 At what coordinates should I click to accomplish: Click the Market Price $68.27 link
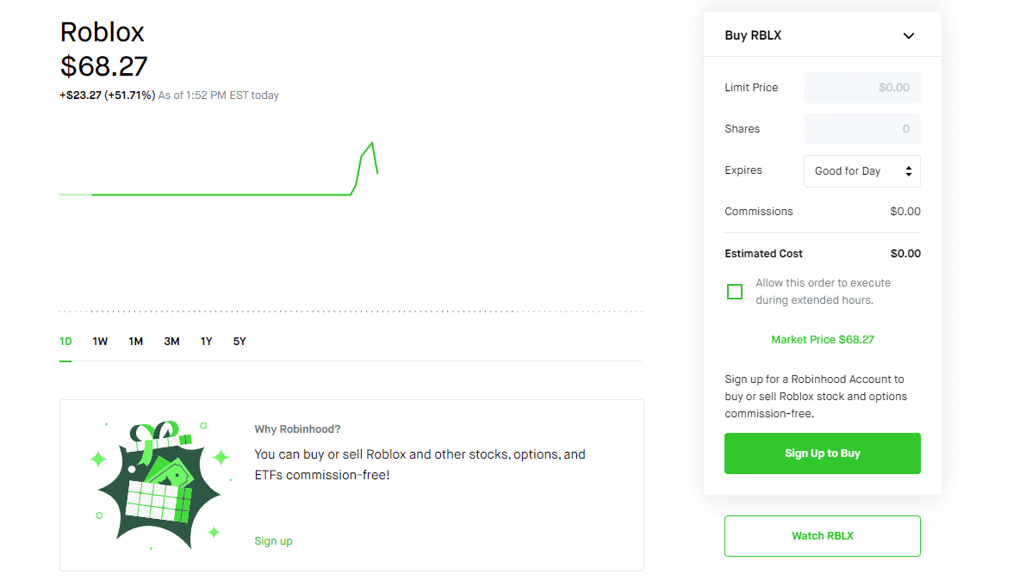(x=822, y=339)
